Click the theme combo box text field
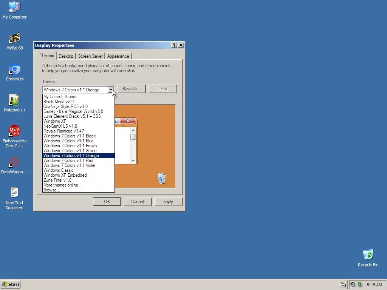This screenshot has height=290, width=387. [75, 90]
